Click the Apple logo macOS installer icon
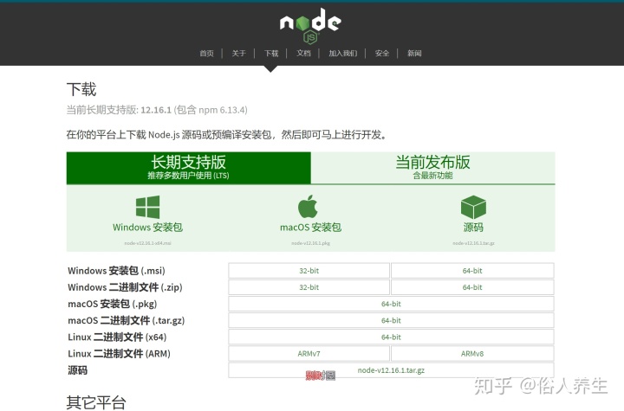The width and height of the screenshot is (624, 411). 308,207
